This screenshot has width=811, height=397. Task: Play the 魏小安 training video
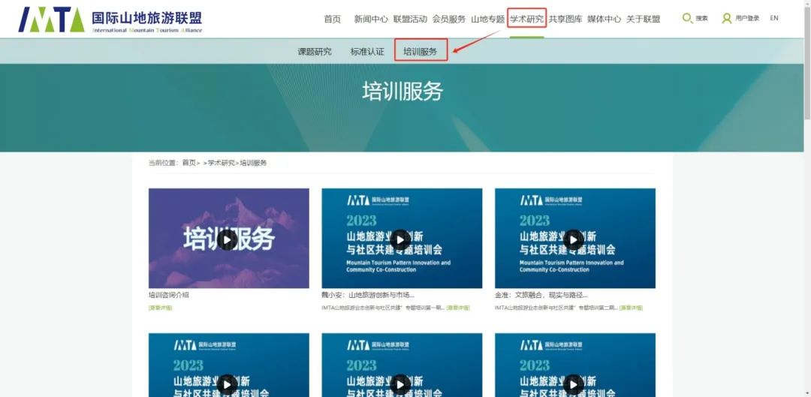pos(401,239)
